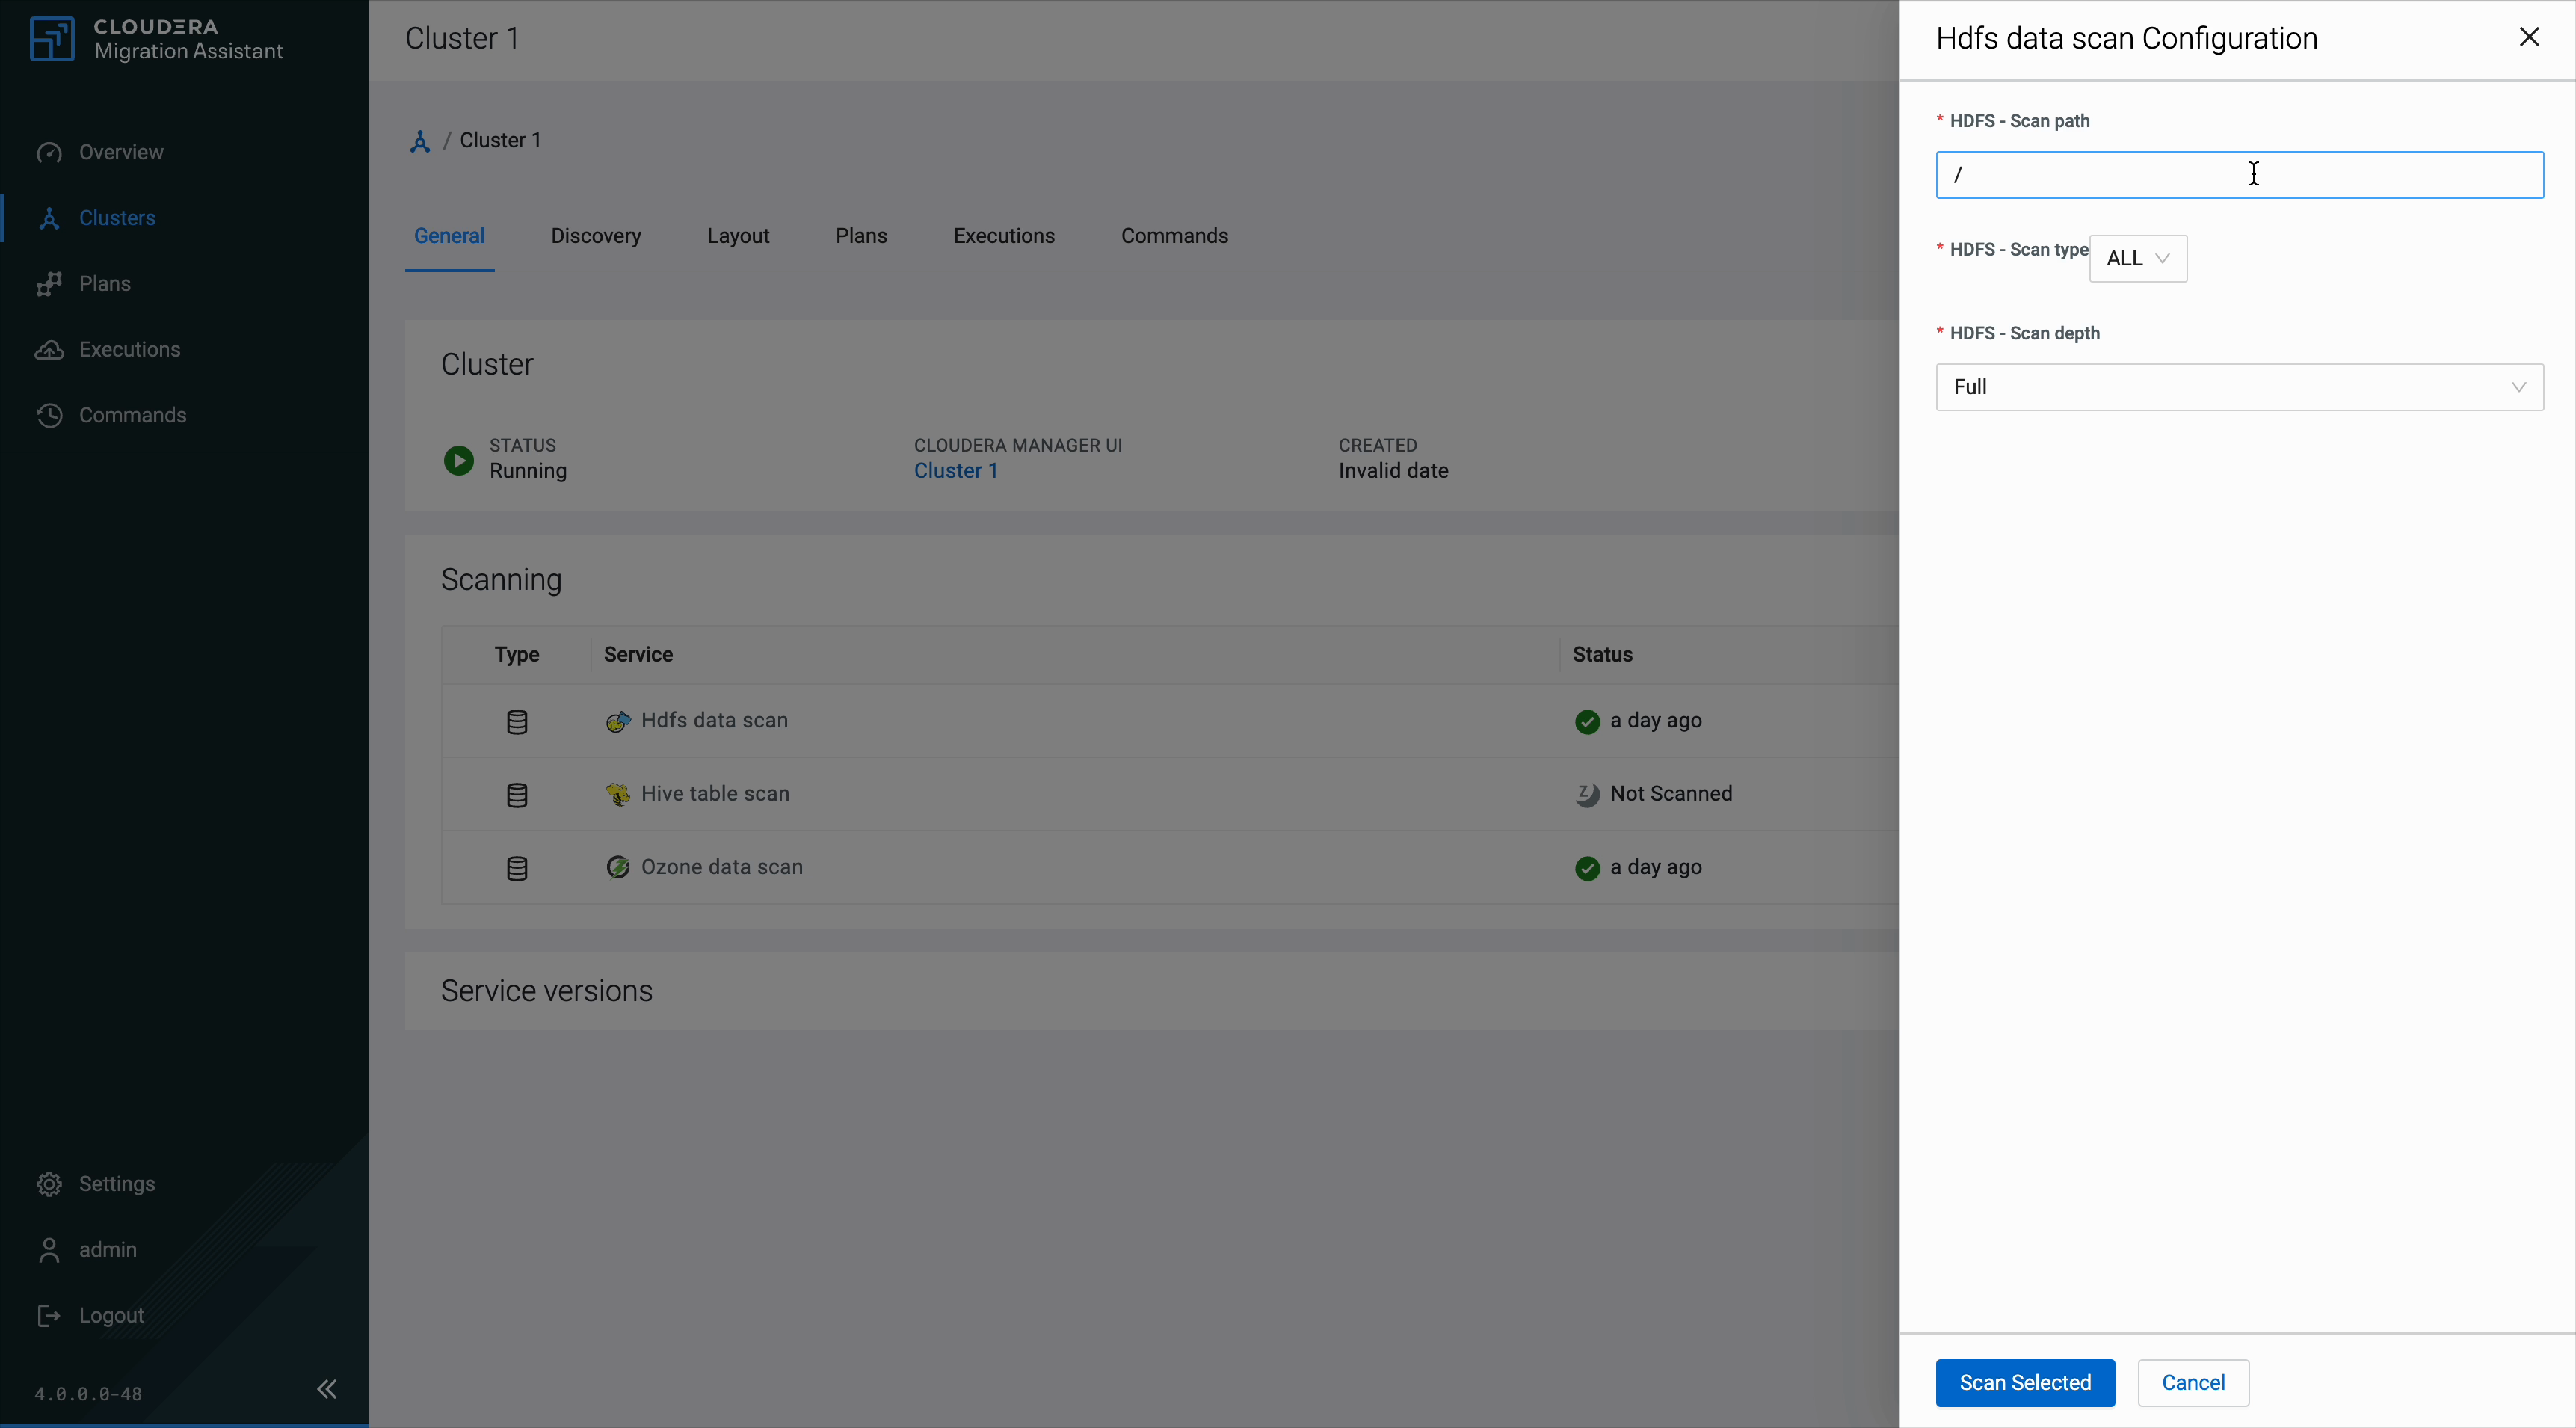The height and width of the screenshot is (1428, 2576).
Task: Open Executions in the sidebar
Action: pos(108,350)
